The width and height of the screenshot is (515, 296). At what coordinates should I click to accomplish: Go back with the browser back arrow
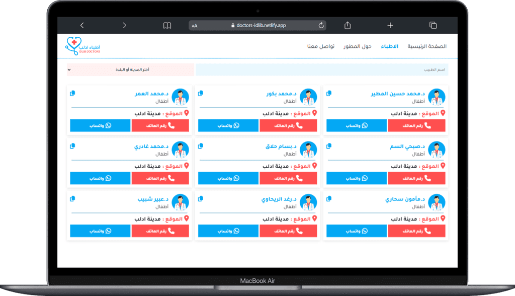pos(82,25)
